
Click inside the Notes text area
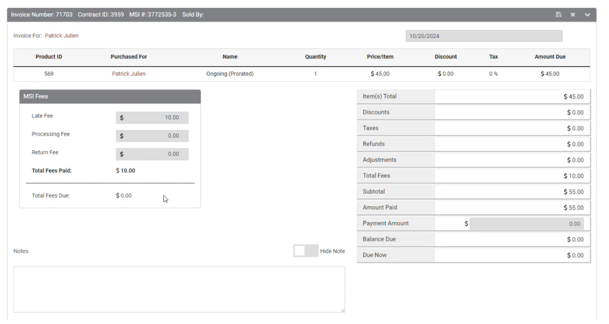178,289
